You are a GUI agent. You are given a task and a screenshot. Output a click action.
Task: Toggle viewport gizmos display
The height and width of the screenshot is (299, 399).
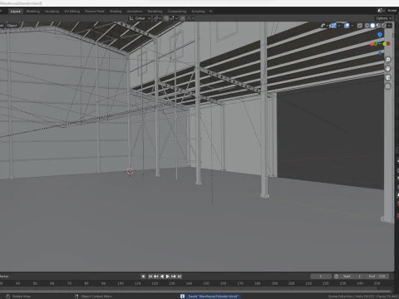click(x=333, y=26)
